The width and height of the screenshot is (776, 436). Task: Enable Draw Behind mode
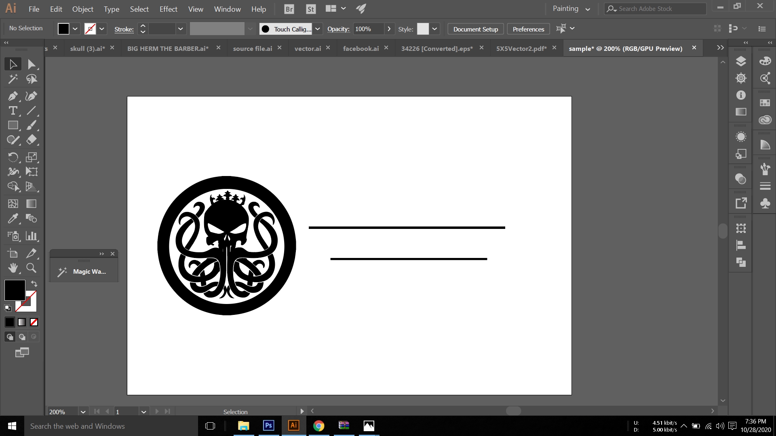click(22, 337)
